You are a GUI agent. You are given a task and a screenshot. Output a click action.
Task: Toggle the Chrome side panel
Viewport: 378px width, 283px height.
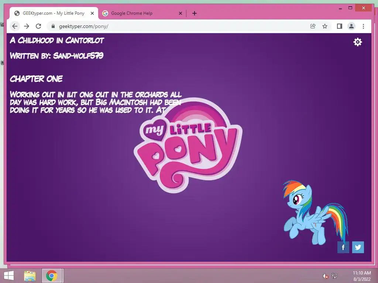[x=340, y=26]
